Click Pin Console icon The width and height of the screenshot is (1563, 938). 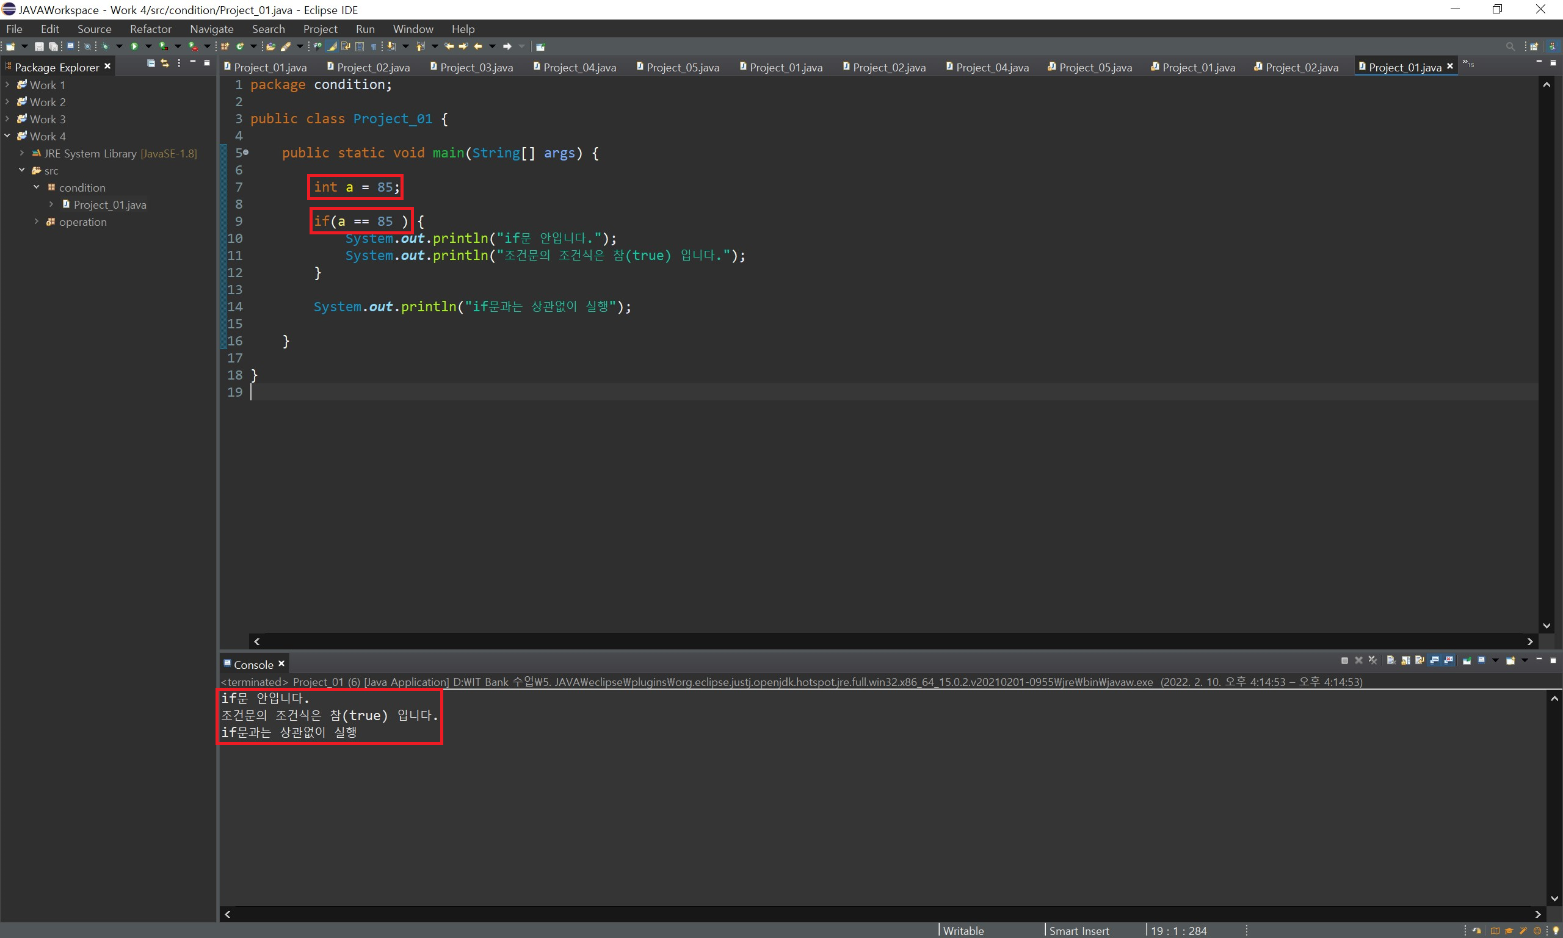point(1467,660)
